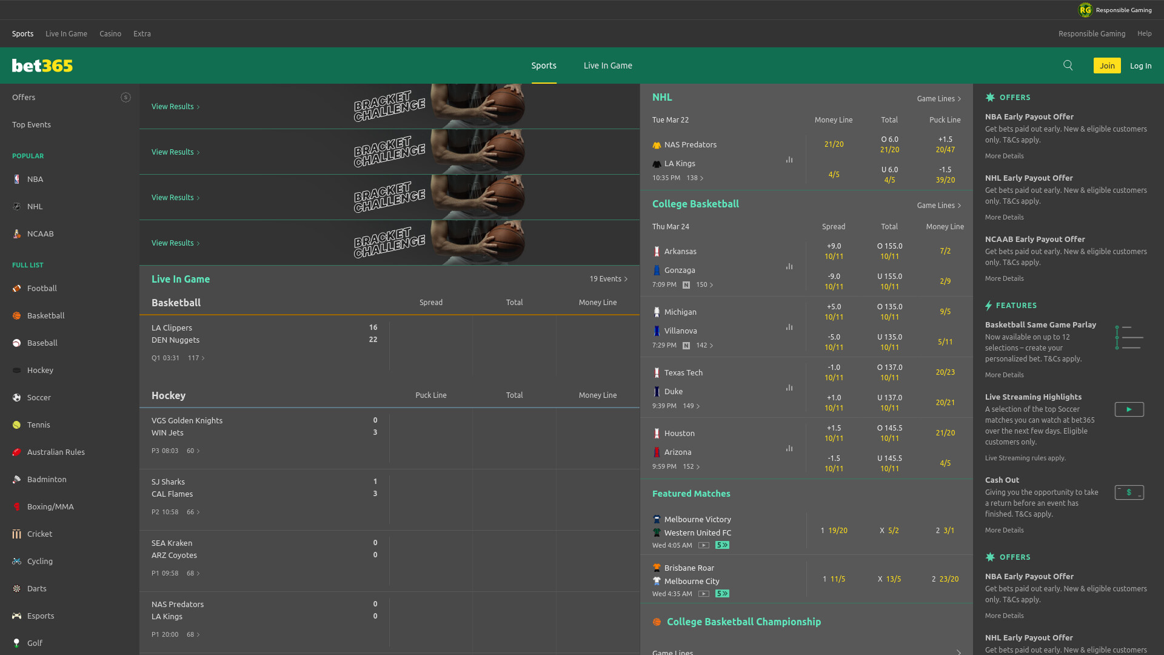
Task: Open Extra in the top menu
Action: point(142,33)
